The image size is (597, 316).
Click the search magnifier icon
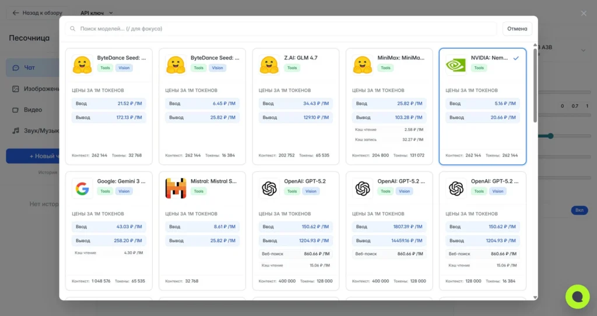tap(73, 29)
